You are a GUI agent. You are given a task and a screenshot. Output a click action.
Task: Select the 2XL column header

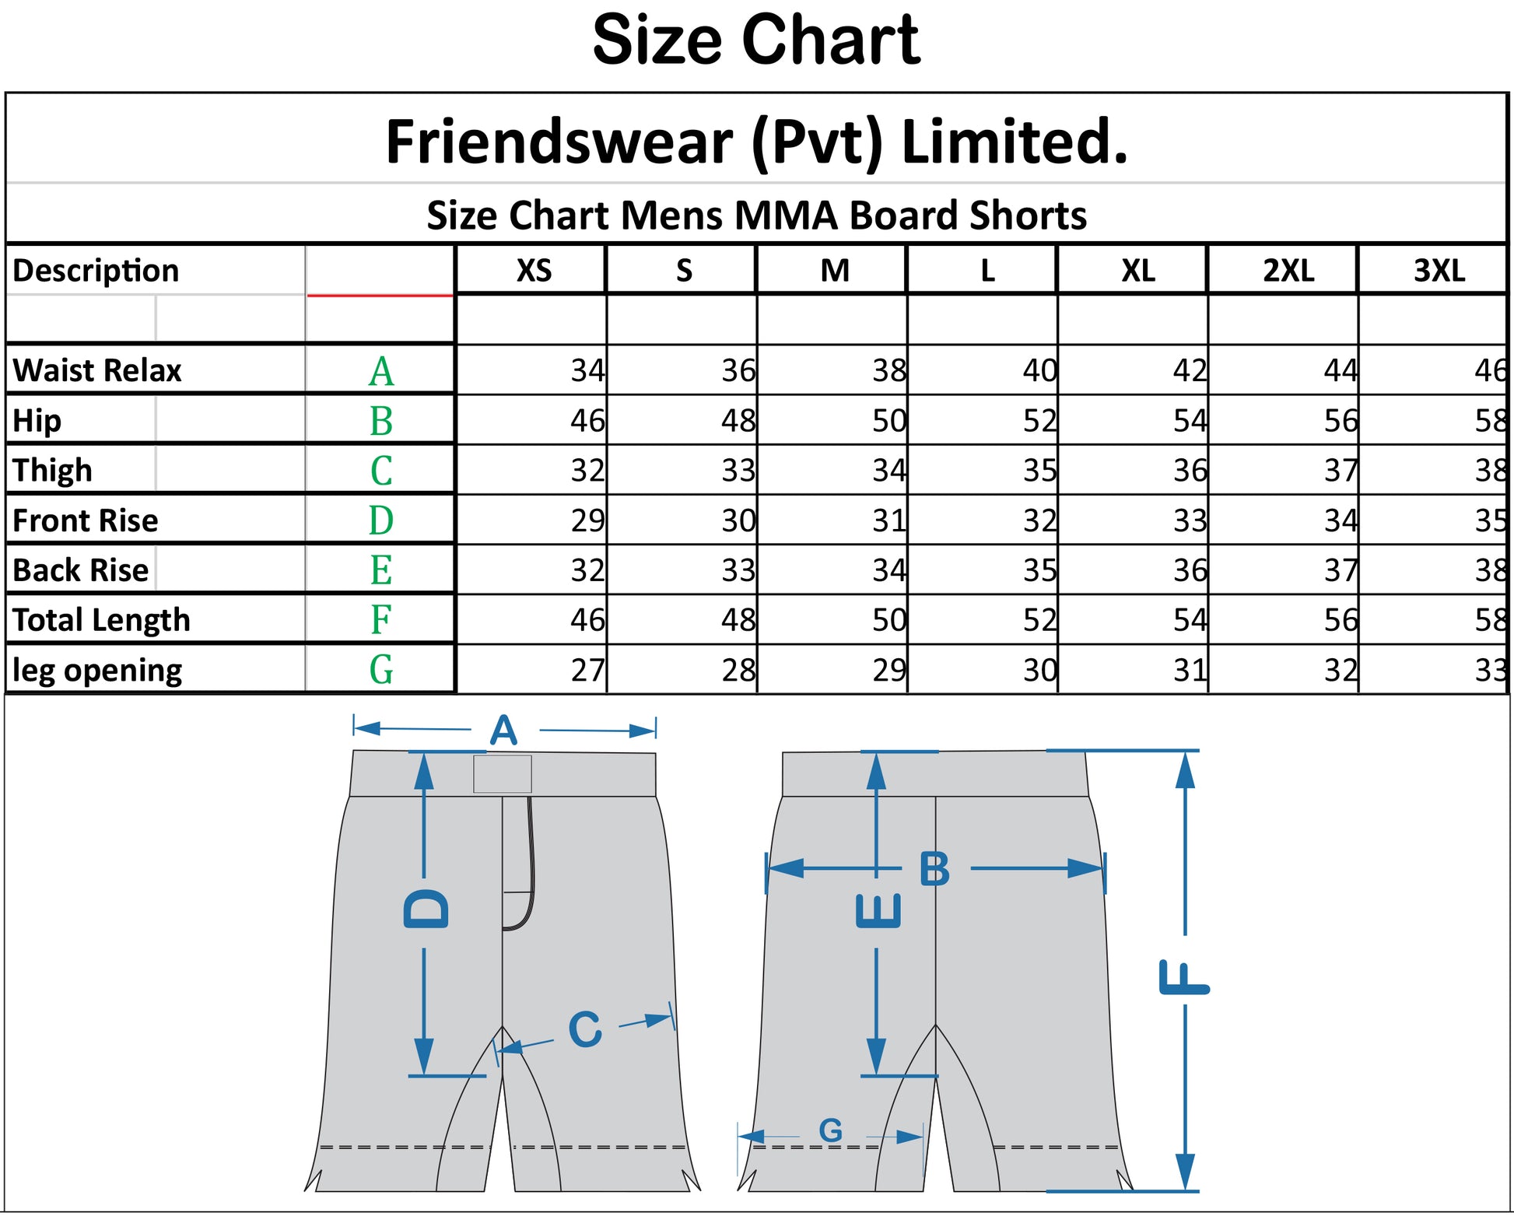click(x=1288, y=271)
